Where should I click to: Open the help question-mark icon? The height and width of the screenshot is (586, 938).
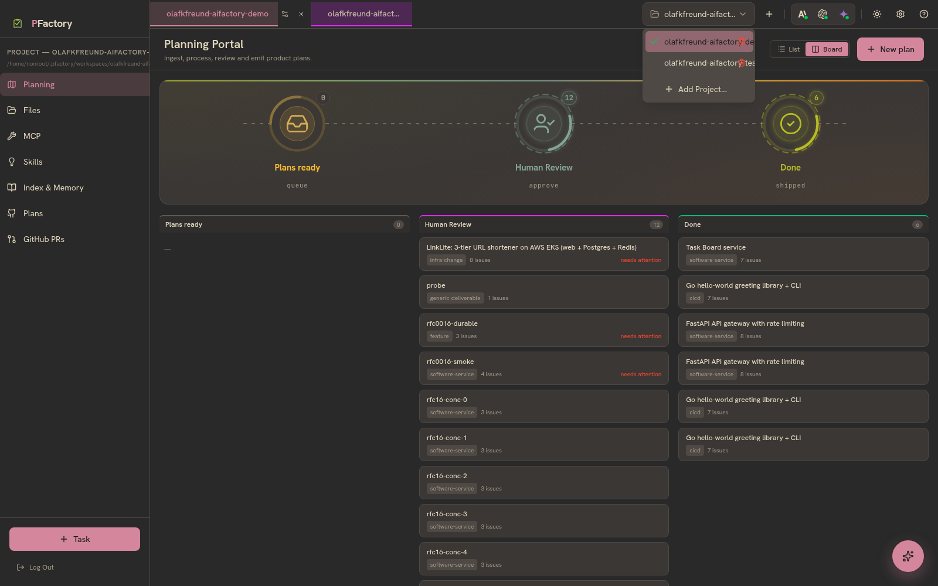point(924,14)
